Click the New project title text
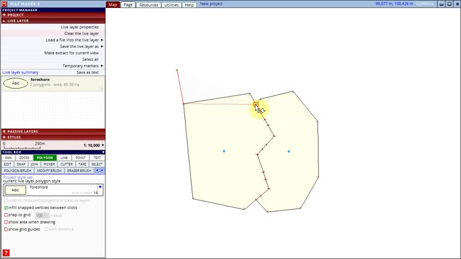Image resolution: width=461 pixels, height=259 pixels. pos(211,4)
